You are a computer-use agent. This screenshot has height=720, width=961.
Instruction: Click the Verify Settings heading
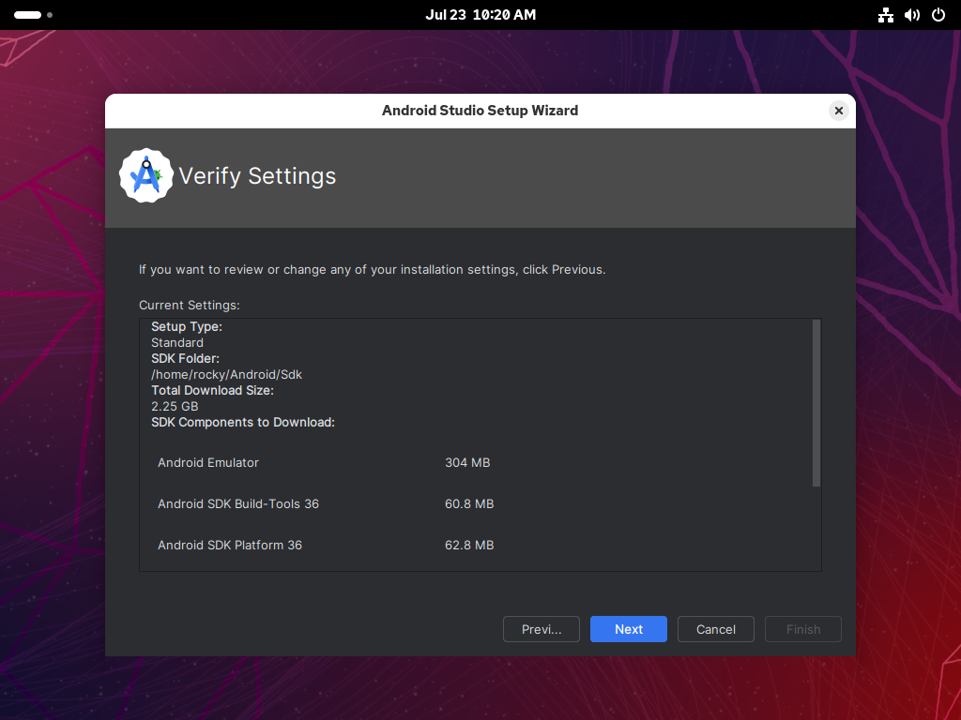click(x=257, y=176)
